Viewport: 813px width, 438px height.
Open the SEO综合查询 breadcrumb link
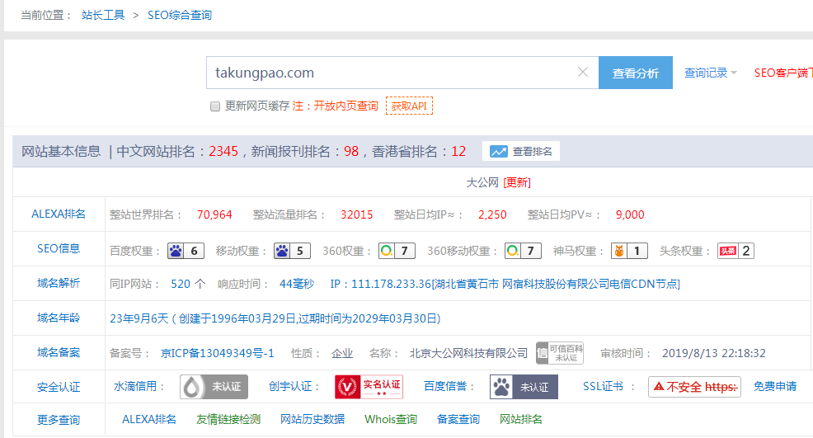180,15
